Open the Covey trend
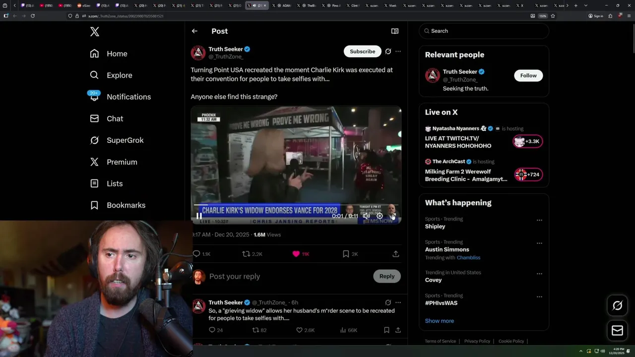Image resolution: width=635 pixels, height=357 pixels. point(433,280)
